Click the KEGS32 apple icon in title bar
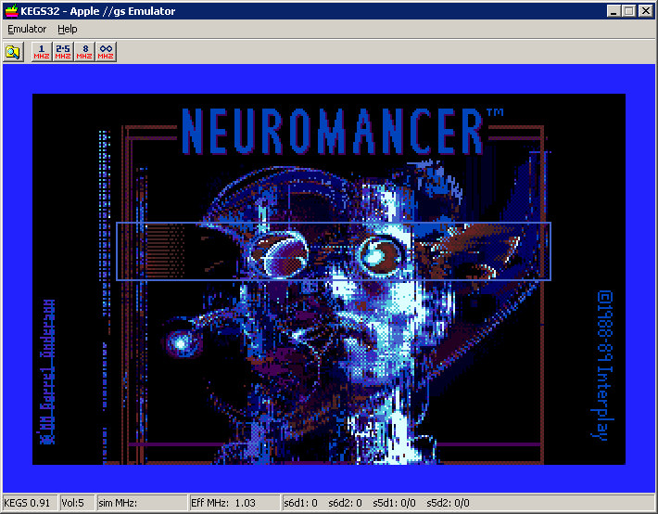This screenshot has height=514, width=658. [11, 11]
